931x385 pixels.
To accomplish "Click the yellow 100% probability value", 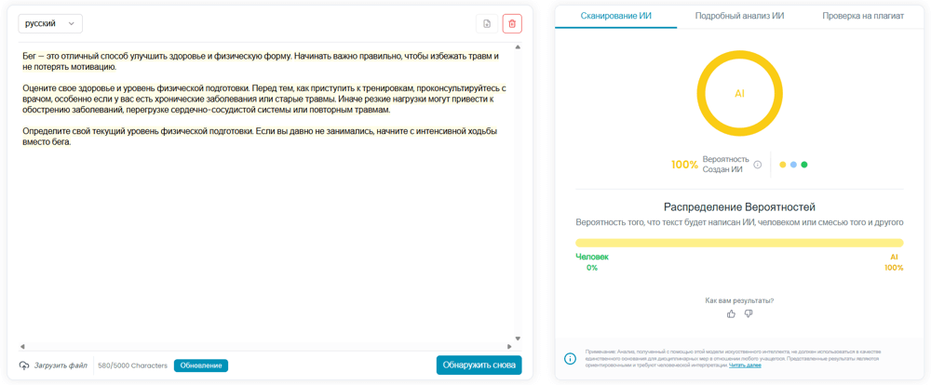I will pyautogui.click(x=684, y=165).
